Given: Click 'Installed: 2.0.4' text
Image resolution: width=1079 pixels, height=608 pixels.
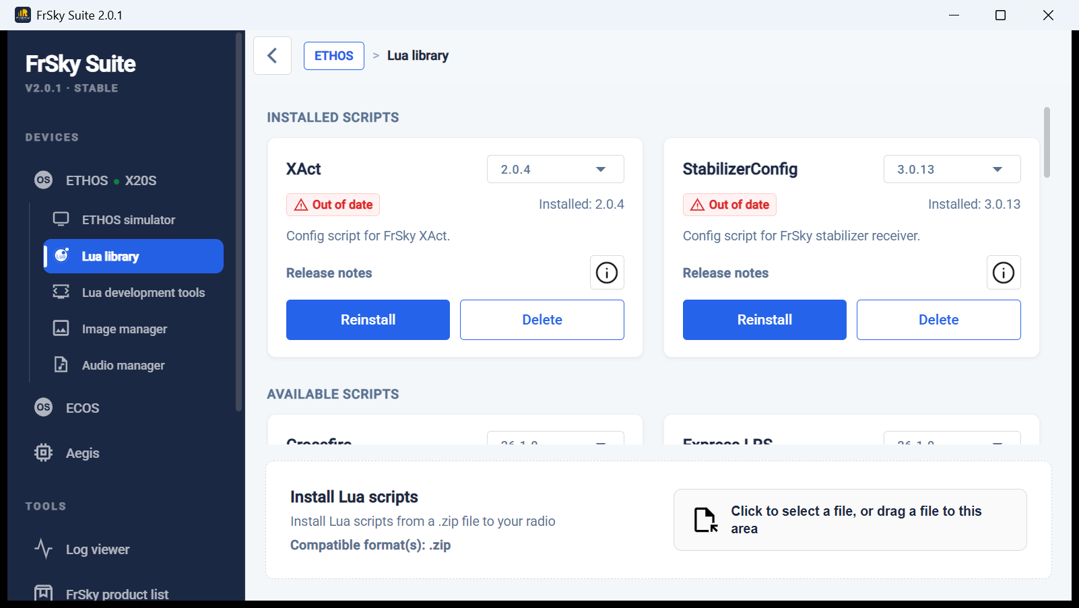Looking at the screenshot, I should pyautogui.click(x=581, y=204).
